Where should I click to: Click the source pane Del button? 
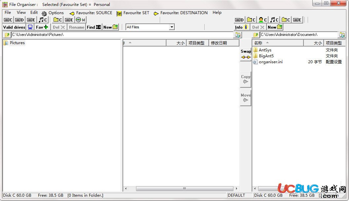pos(59,27)
